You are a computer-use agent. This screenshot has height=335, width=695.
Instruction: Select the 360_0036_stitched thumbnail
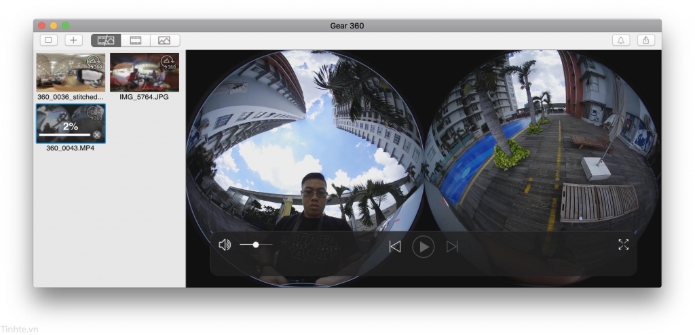click(x=71, y=73)
